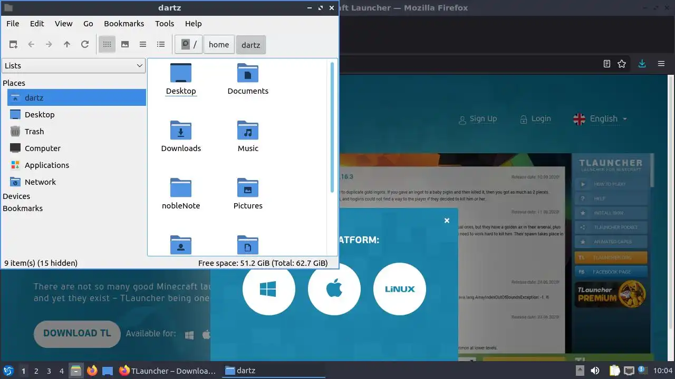Switch to thumbnail view mode

coord(125,45)
